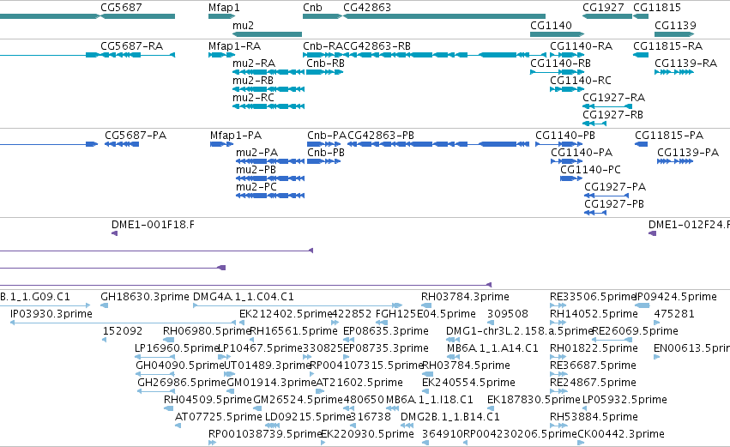This screenshot has height=447, width=730.
Task: Open the CG1139-RA transcript label
Action: (685, 63)
